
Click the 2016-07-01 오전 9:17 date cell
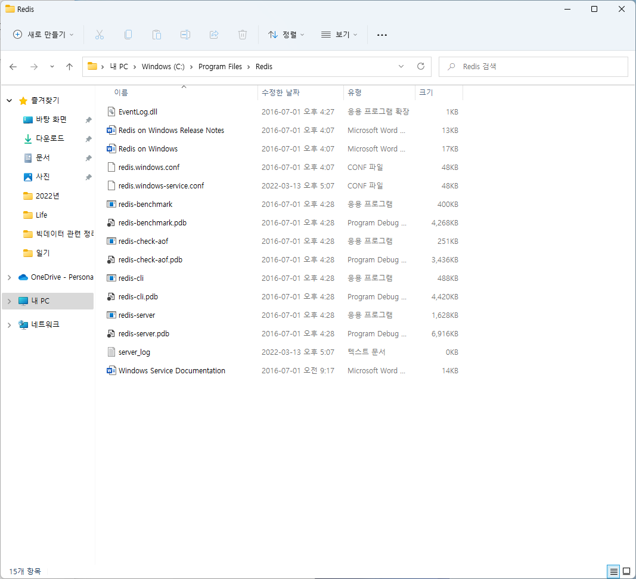tap(298, 370)
